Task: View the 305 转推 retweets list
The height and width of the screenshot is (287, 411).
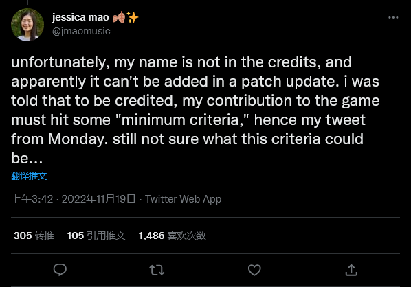Action: [x=34, y=236]
